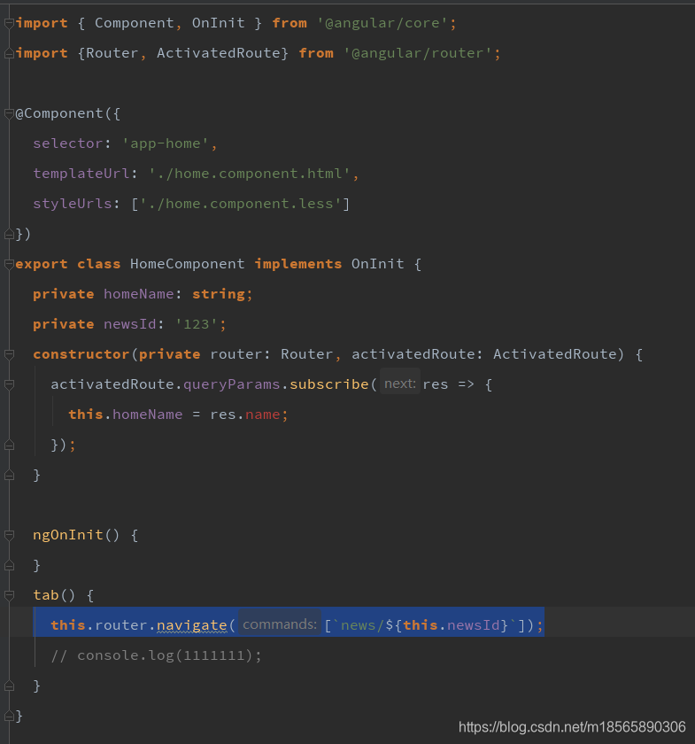
Task: Click the 'commands:' parameter hint
Action: pyautogui.click(x=280, y=624)
